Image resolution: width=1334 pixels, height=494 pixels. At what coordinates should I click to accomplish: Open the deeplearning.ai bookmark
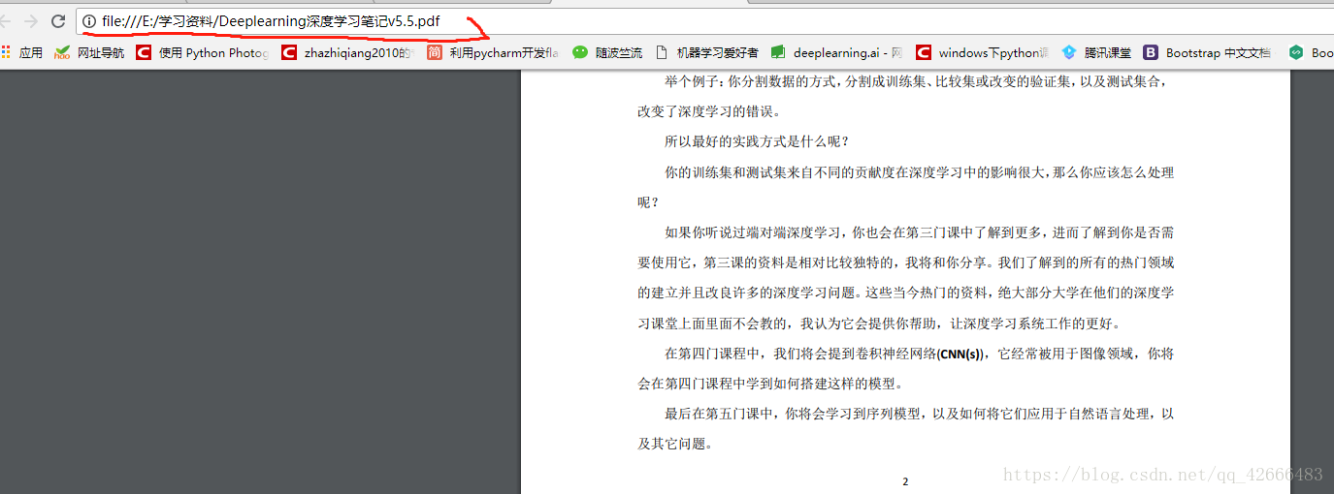point(837,52)
